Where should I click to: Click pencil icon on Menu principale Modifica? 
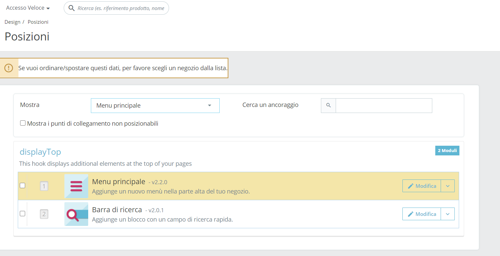pyautogui.click(x=411, y=186)
